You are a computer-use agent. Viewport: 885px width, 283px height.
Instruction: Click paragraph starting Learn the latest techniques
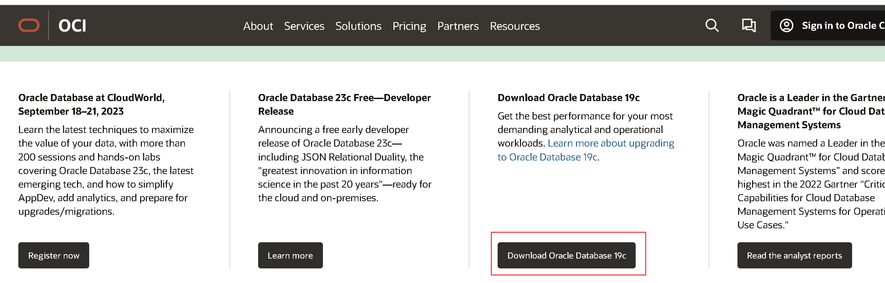(x=106, y=171)
